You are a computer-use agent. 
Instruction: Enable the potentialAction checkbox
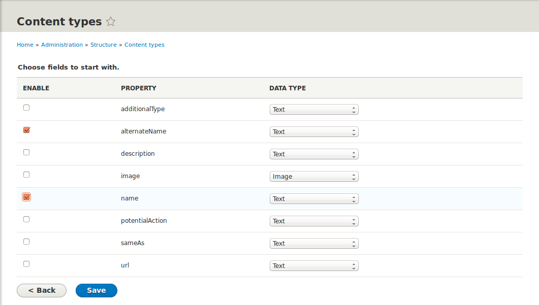pyautogui.click(x=26, y=219)
